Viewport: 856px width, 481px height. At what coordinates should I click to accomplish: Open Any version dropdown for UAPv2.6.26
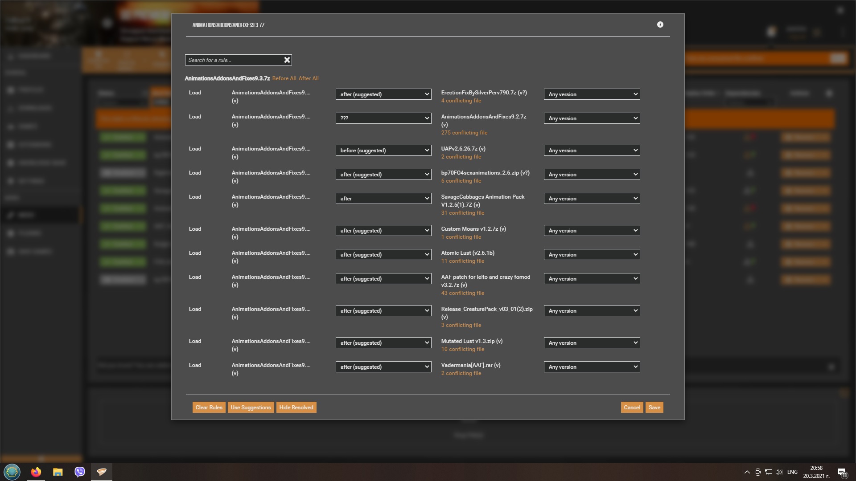pyautogui.click(x=592, y=151)
